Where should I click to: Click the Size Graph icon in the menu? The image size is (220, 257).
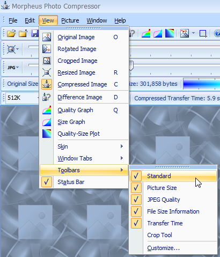coord(47,122)
